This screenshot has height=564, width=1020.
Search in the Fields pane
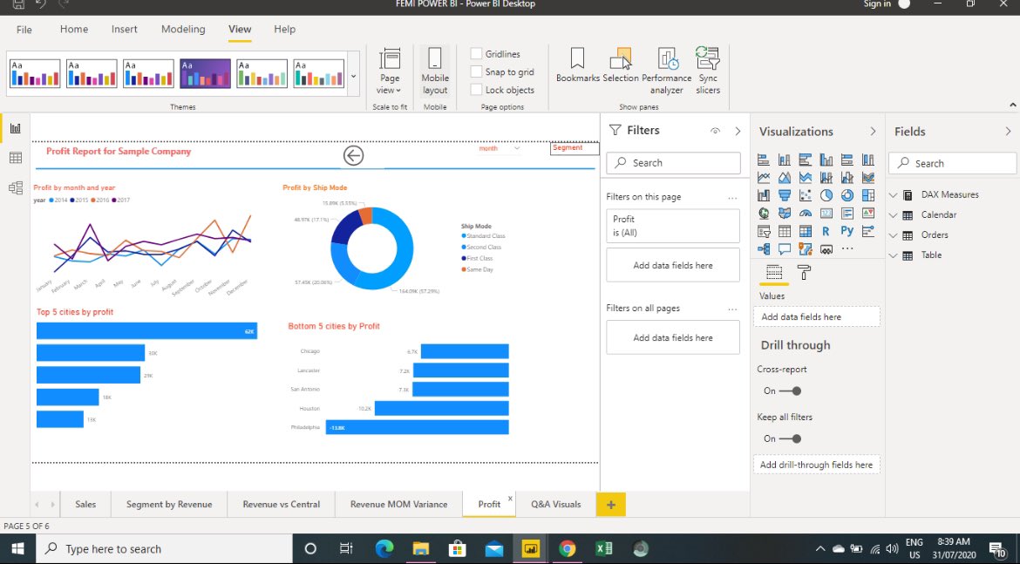coord(952,163)
